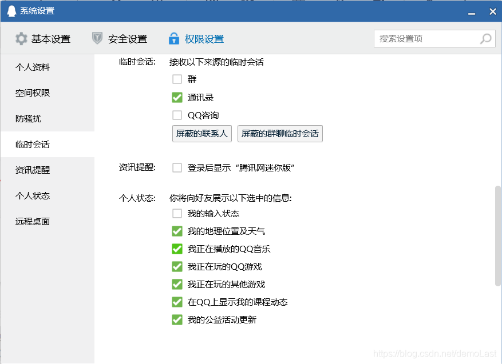Click the vertical scrollbar thumb

(x=497, y=236)
